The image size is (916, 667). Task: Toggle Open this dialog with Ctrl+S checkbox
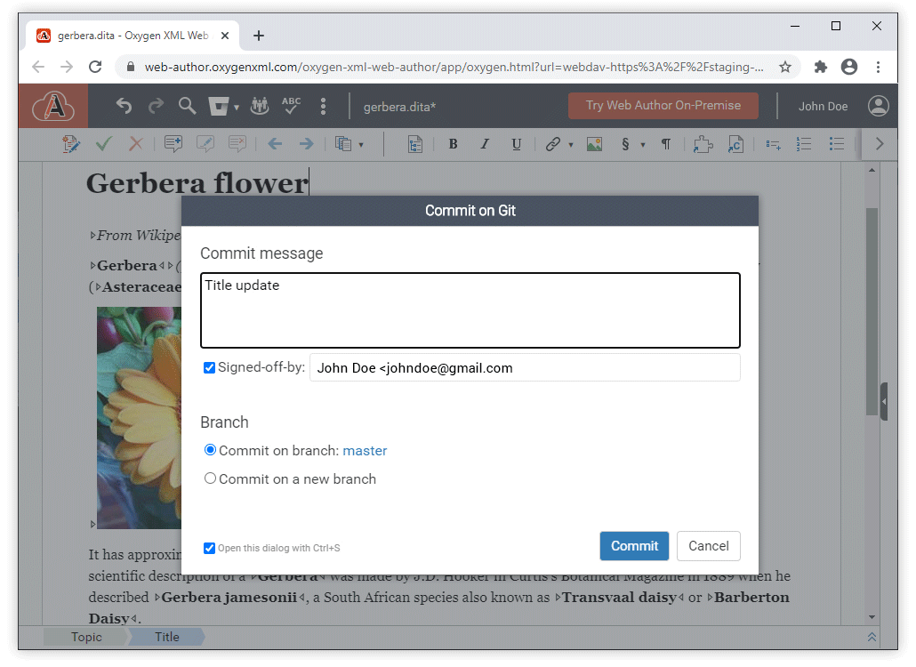tap(209, 548)
